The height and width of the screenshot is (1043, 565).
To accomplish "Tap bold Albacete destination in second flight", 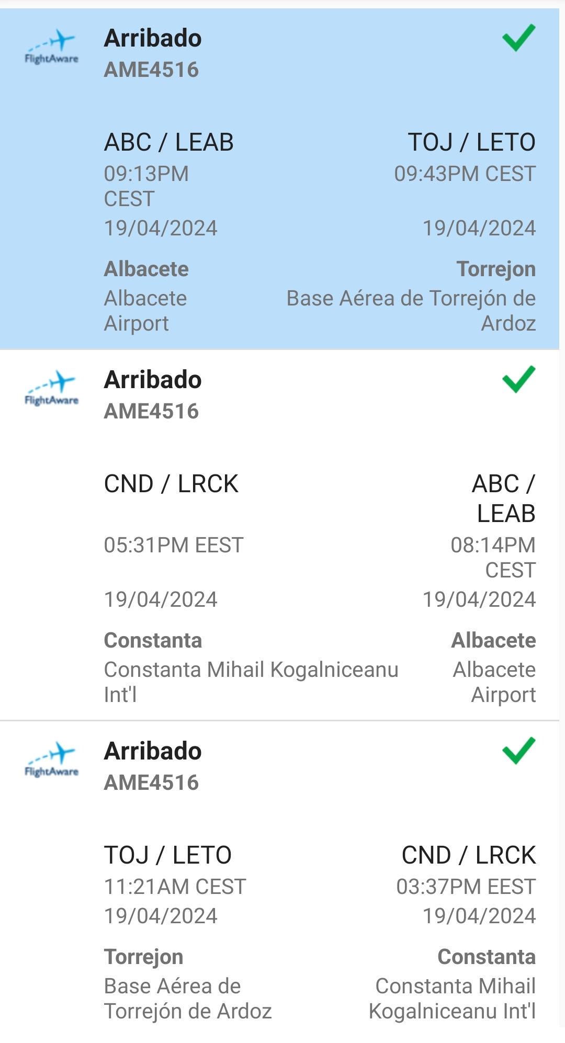I will [493, 640].
